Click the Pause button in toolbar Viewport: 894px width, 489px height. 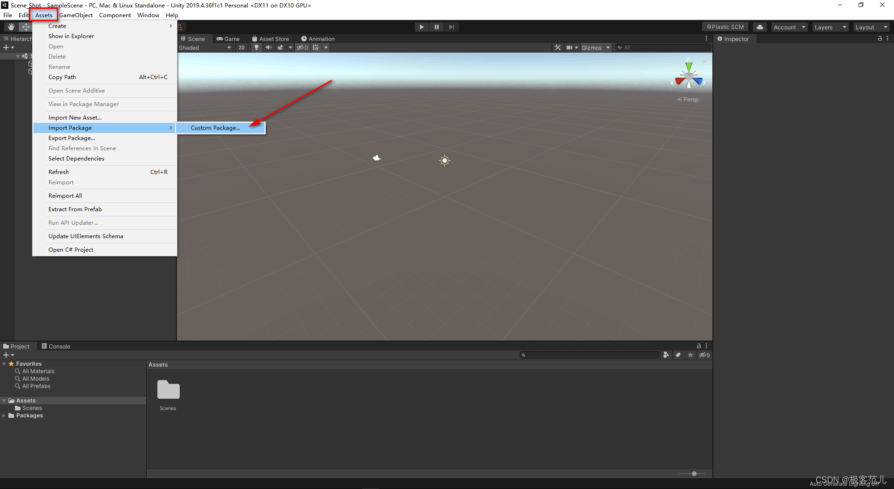click(x=436, y=27)
